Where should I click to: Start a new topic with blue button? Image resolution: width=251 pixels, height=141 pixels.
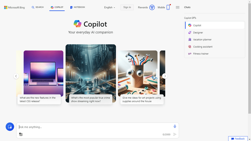[x=10, y=127]
